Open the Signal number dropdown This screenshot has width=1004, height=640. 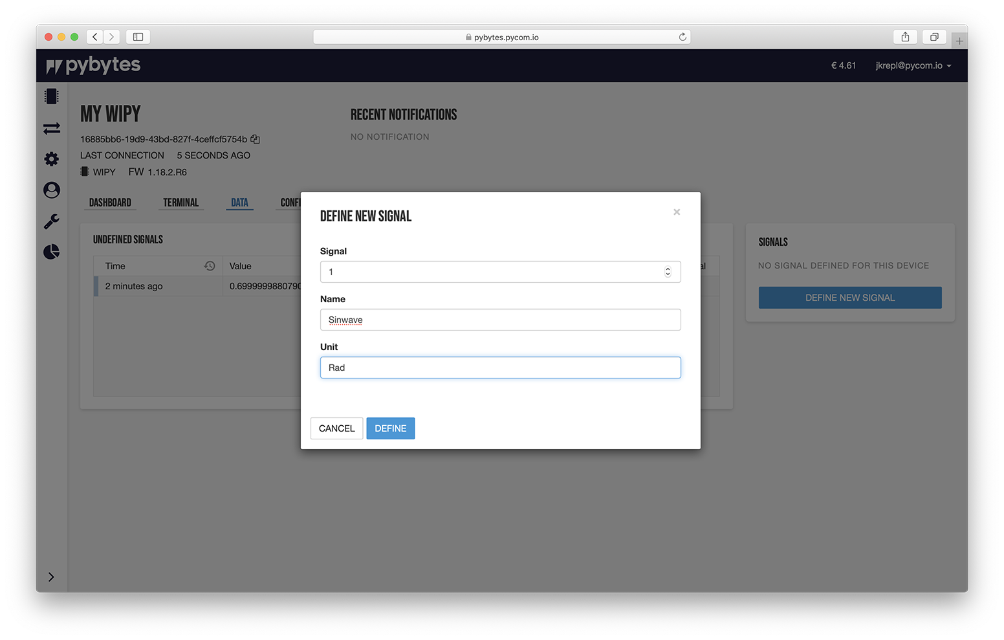500,272
